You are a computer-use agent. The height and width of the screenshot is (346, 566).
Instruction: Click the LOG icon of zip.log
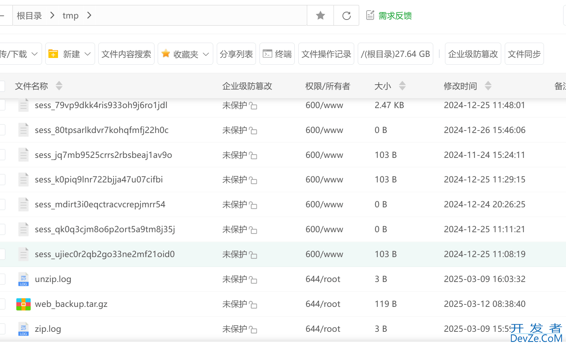[x=23, y=329]
